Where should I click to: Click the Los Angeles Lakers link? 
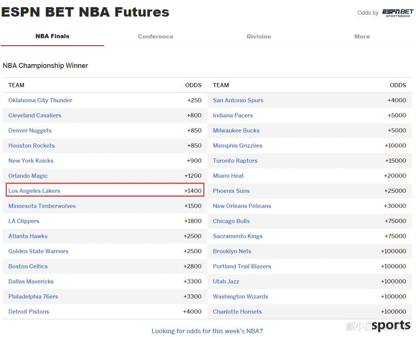point(34,191)
